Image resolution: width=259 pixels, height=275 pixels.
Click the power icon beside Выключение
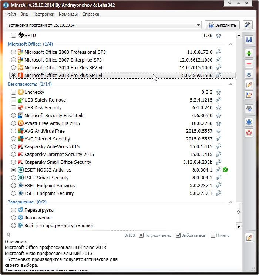coord(20,218)
